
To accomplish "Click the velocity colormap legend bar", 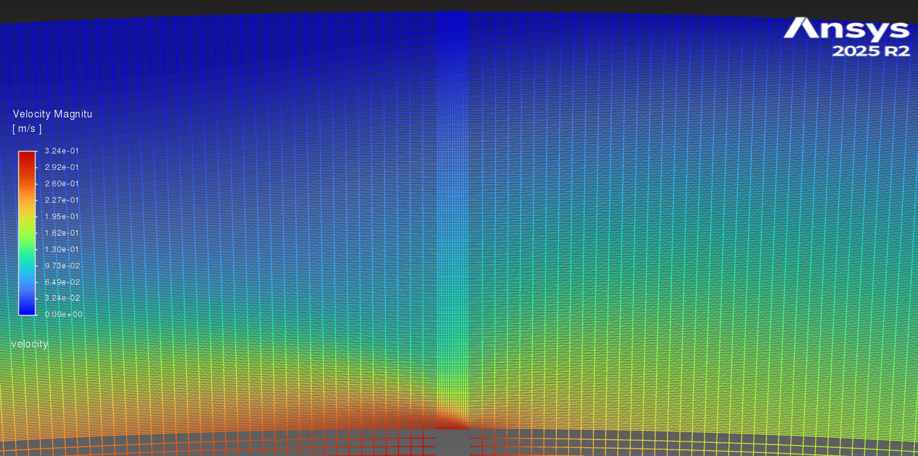I will pos(27,233).
